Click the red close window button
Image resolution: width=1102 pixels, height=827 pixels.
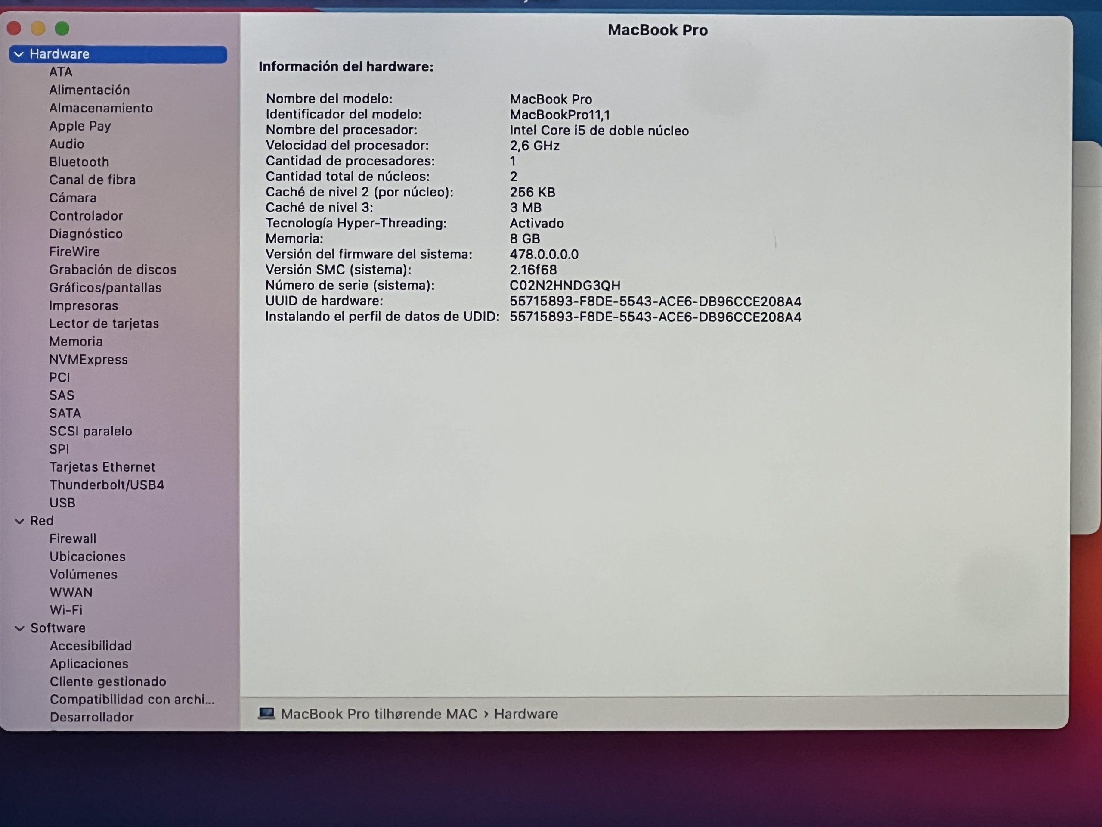14,29
